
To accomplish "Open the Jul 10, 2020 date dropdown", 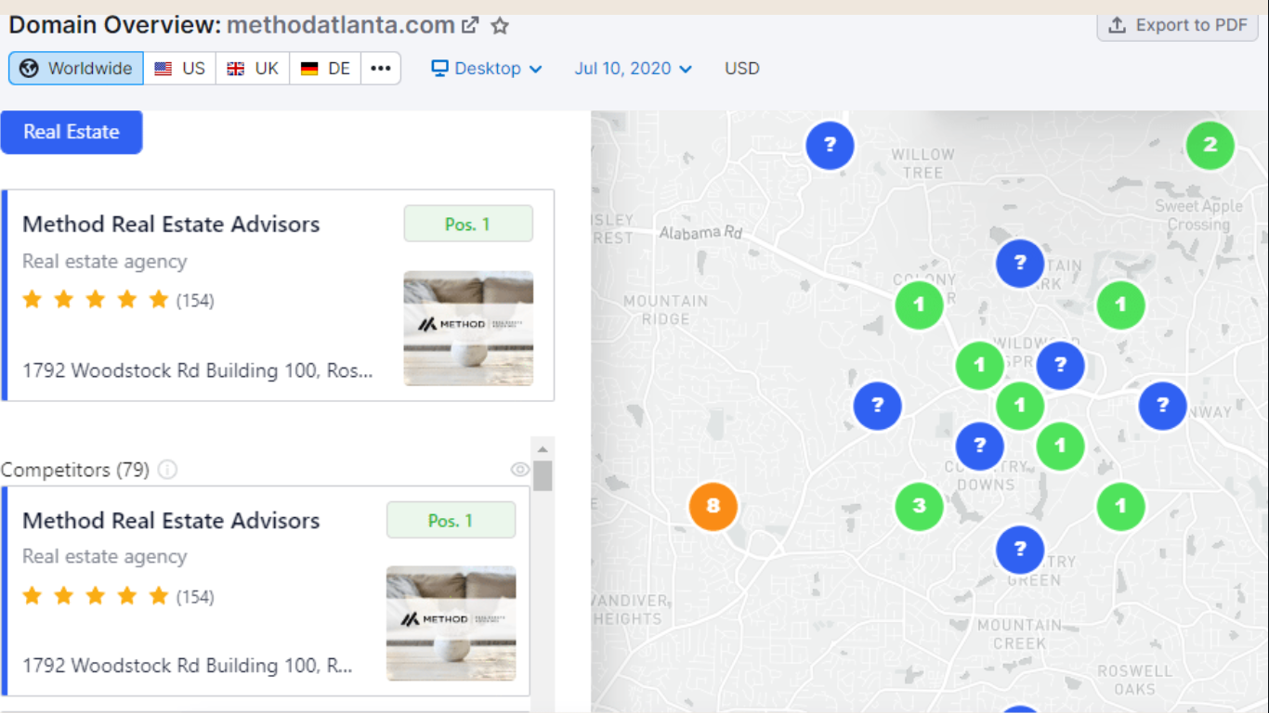I will coord(634,69).
